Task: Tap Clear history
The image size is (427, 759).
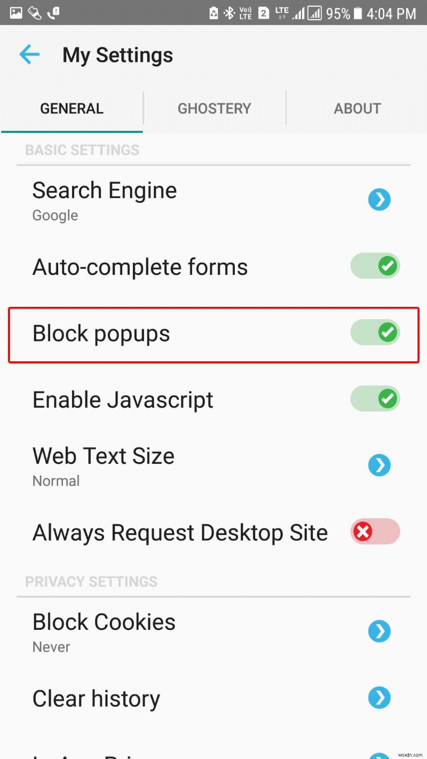Action: pos(96,698)
